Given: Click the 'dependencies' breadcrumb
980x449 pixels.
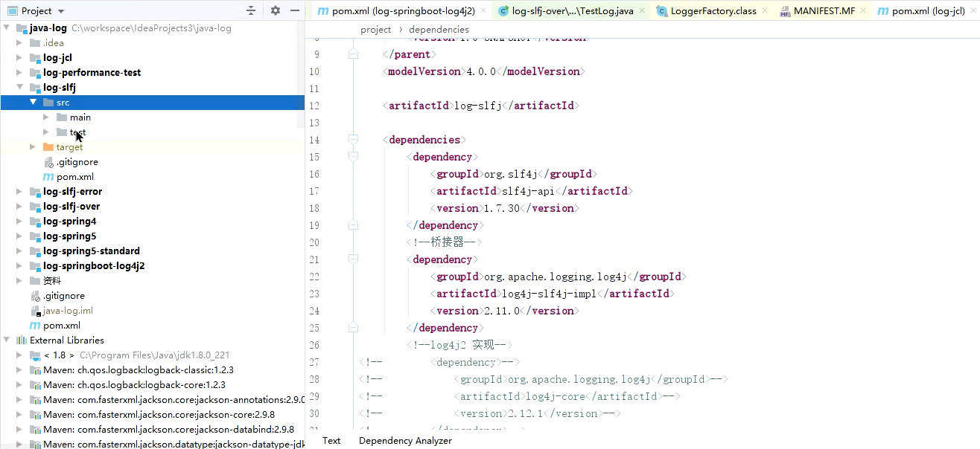Looking at the screenshot, I should 439,30.
